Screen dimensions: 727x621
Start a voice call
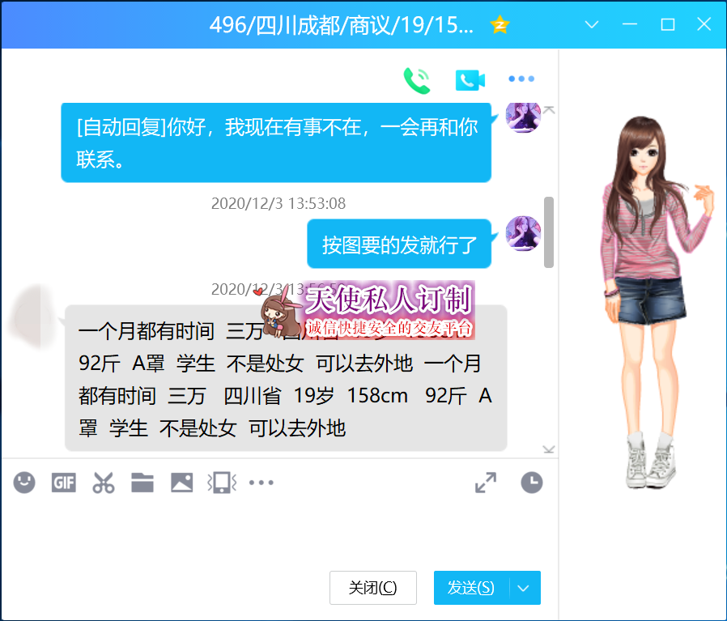(416, 79)
